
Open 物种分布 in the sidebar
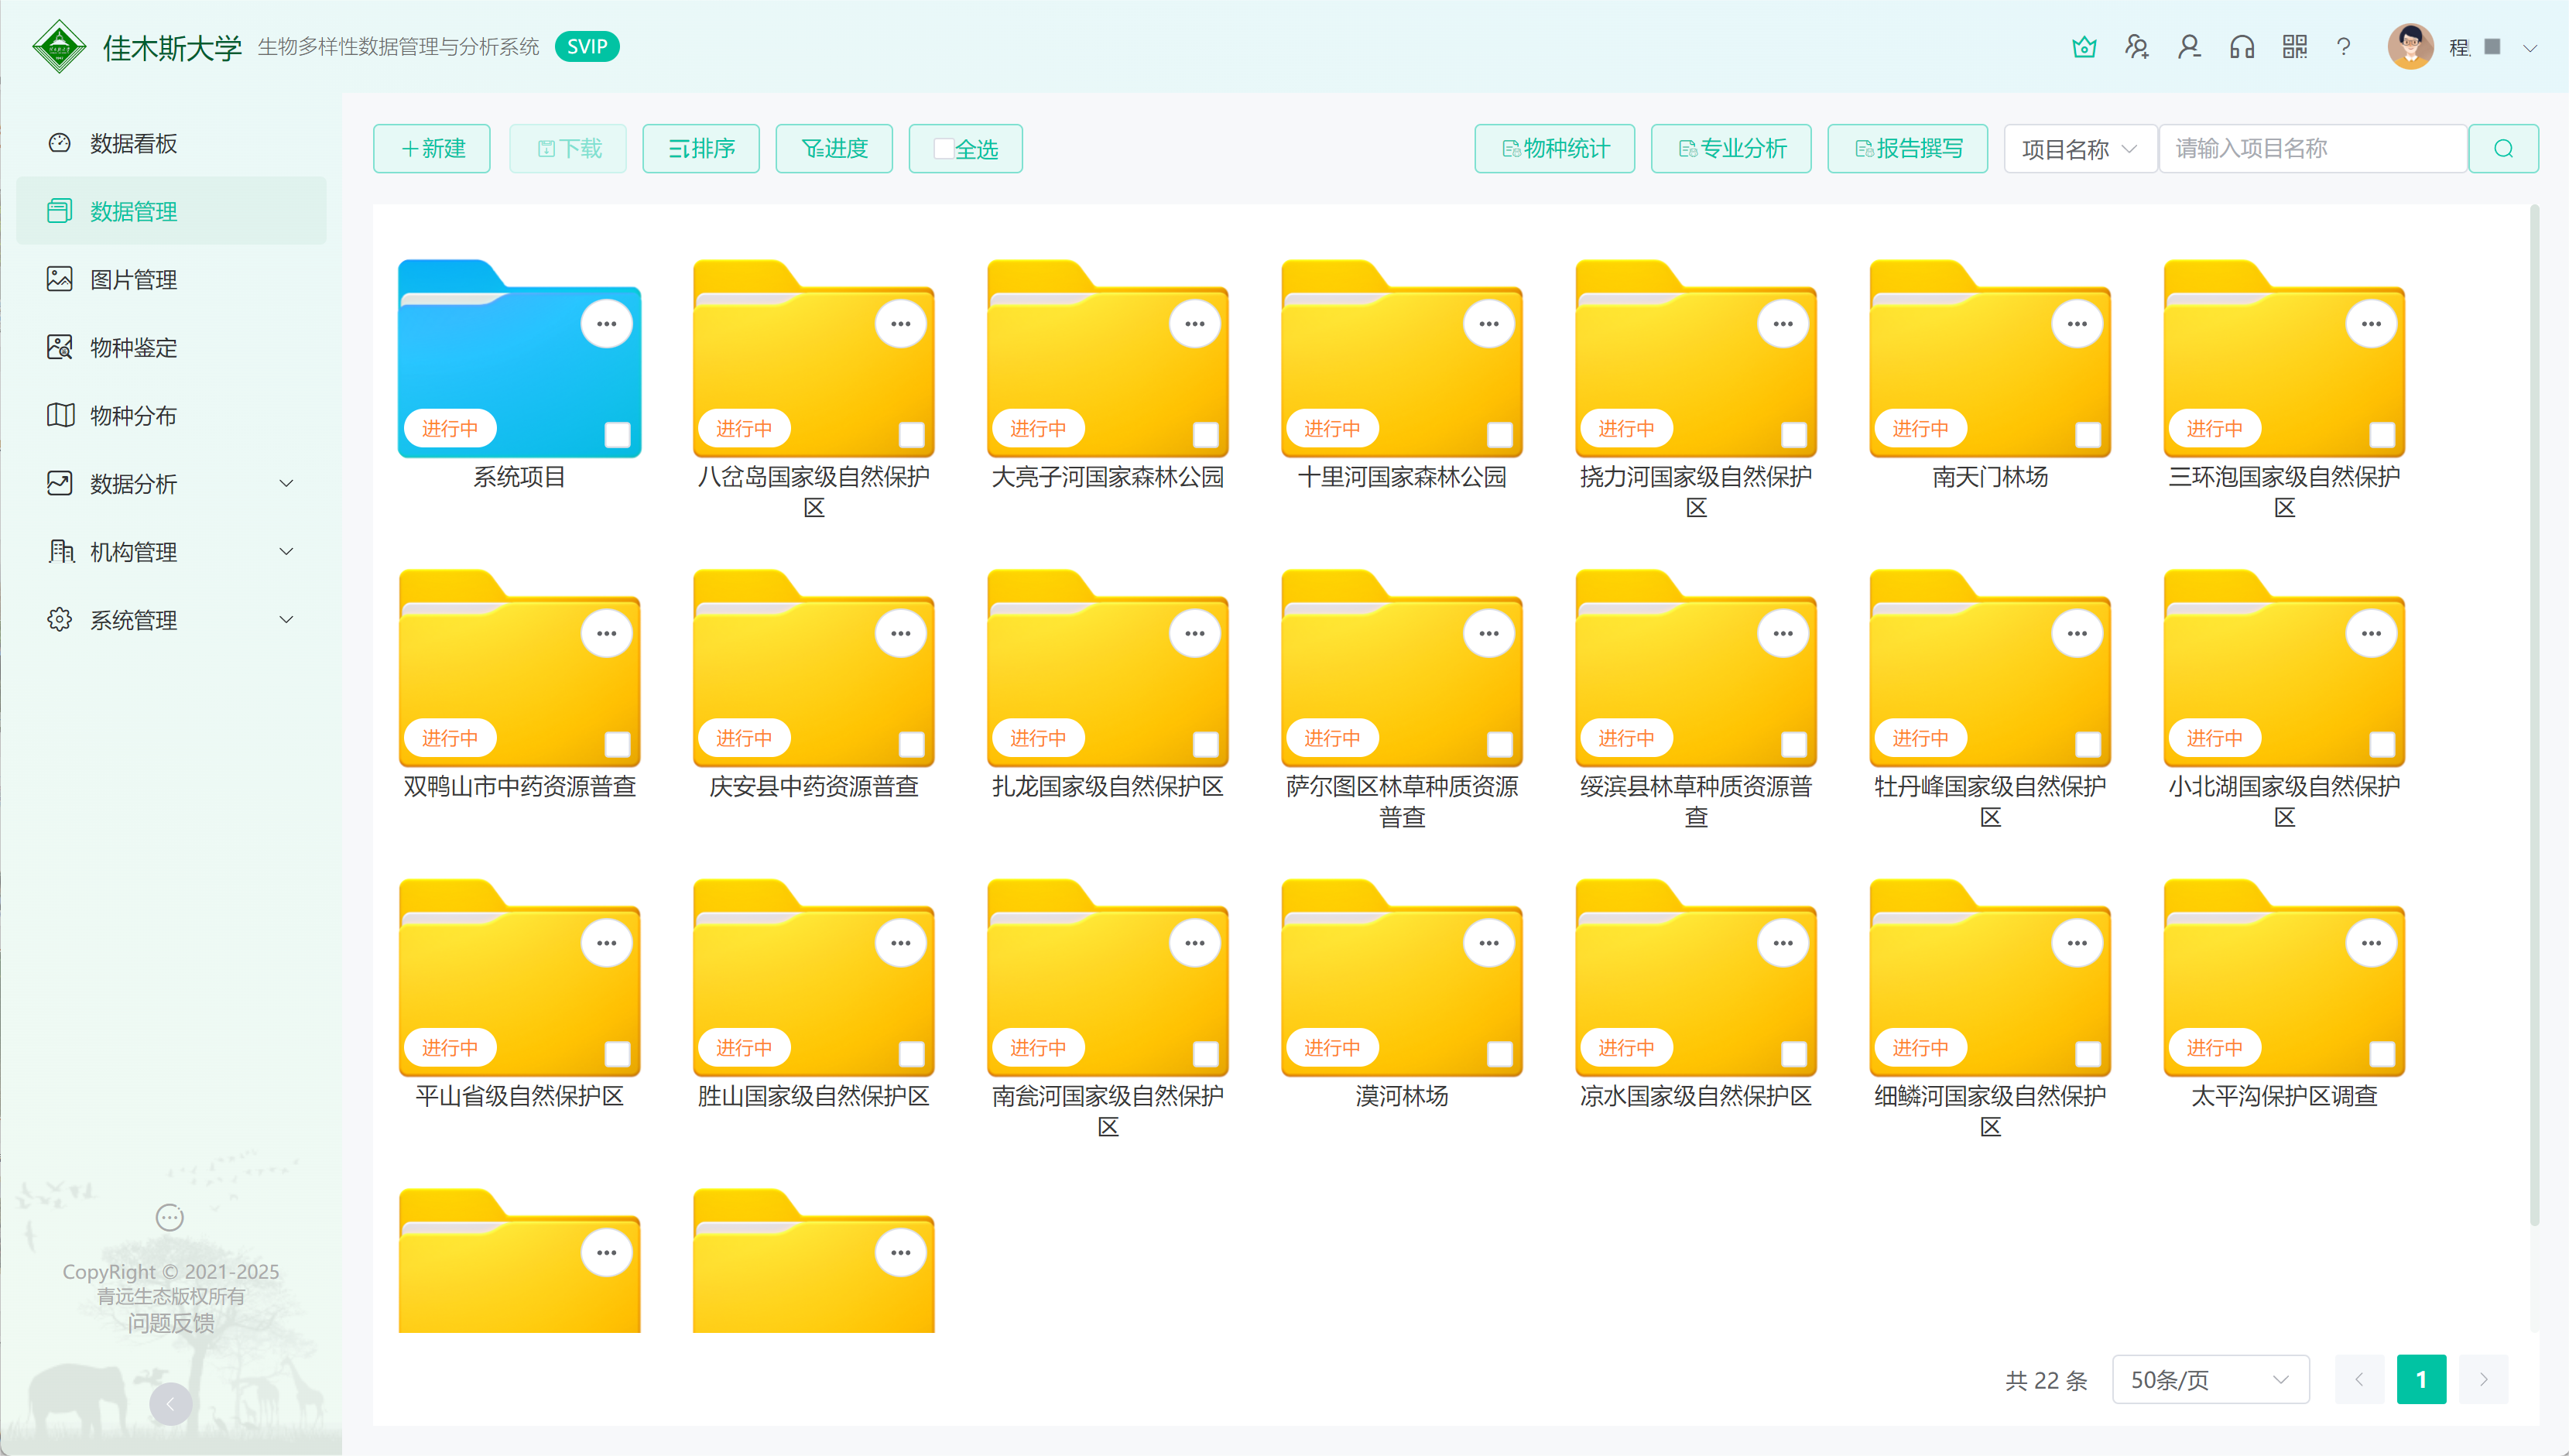point(171,415)
